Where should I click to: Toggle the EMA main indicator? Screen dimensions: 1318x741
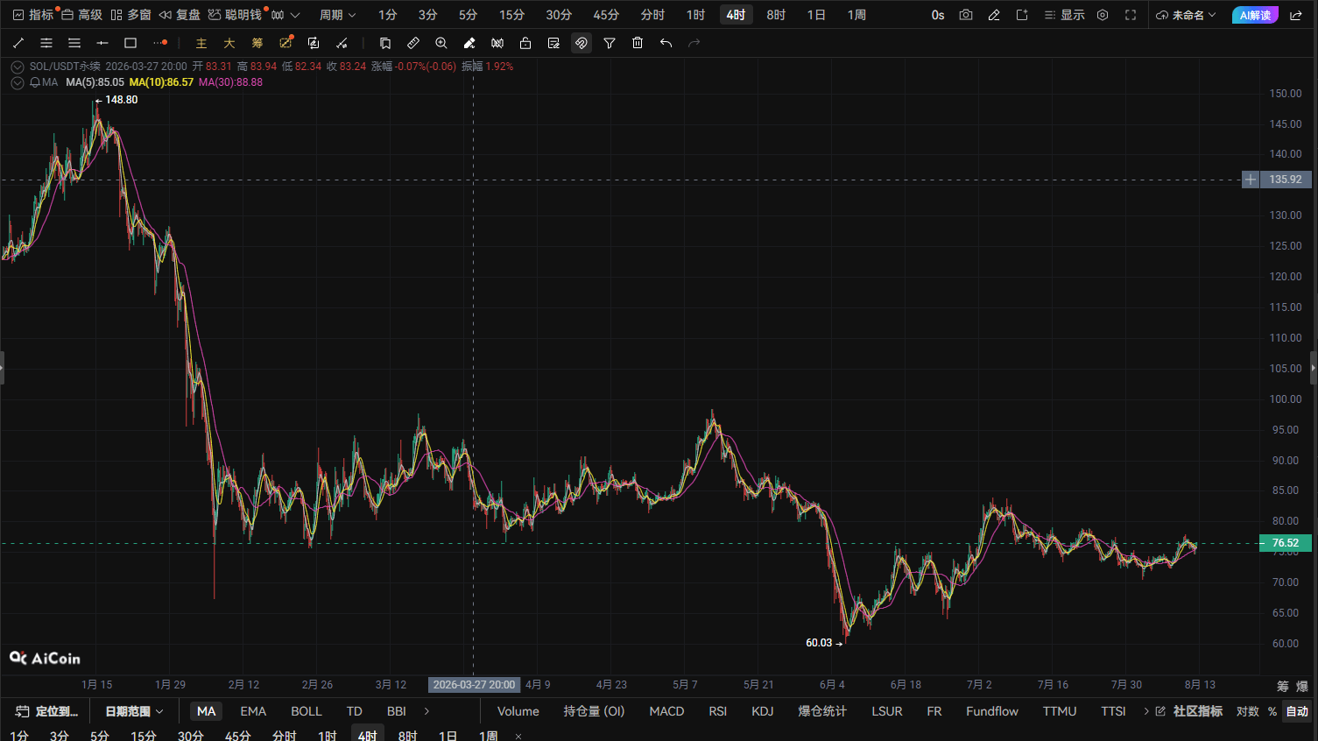[253, 711]
